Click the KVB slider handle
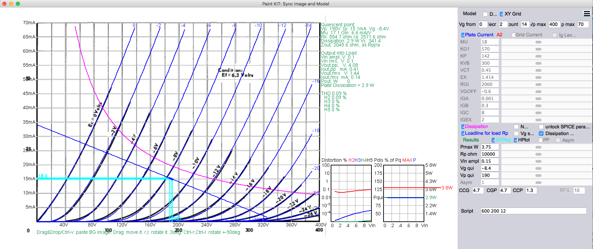The height and width of the screenshot is (249, 593). [x=538, y=63]
